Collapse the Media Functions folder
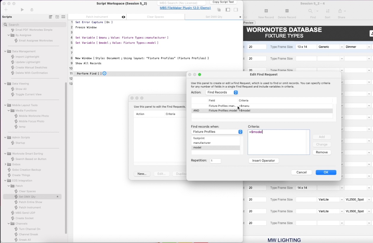 click(x=9, y=111)
